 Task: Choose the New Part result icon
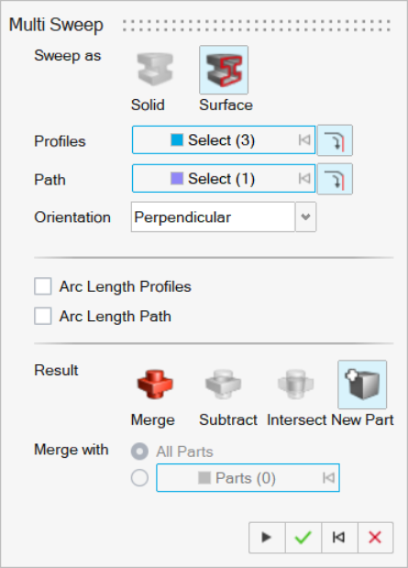pyautogui.click(x=362, y=384)
